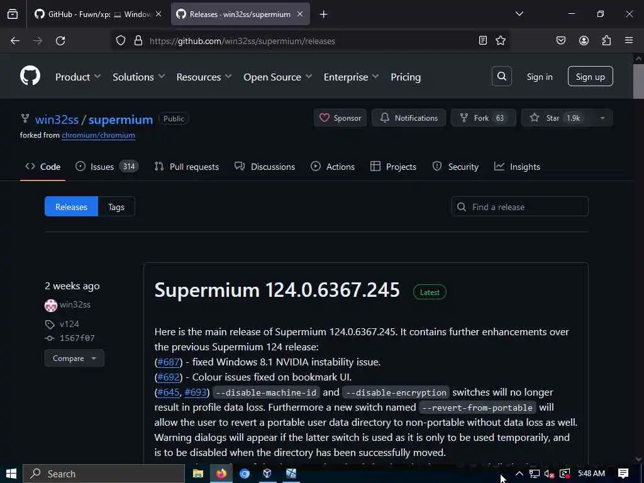This screenshot has height=483, width=644.
Task: Expand Product navigation menu
Action: pyautogui.click(x=78, y=77)
